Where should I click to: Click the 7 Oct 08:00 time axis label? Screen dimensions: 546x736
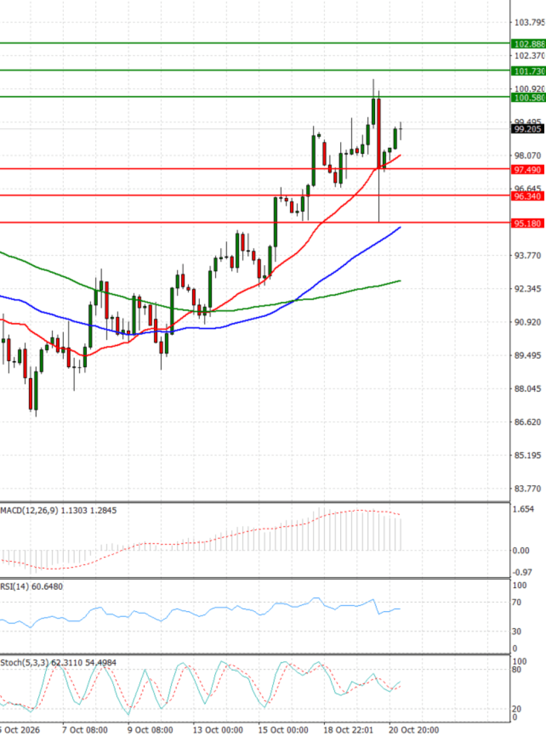85,730
